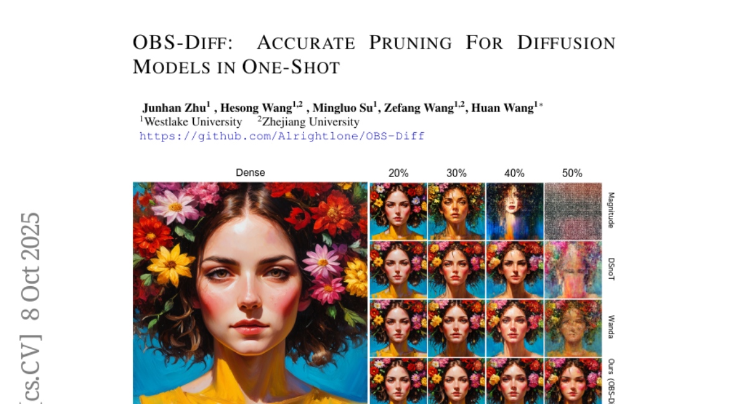The height and width of the screenshot is (404, 748).
Task: Select the Magnitude 30% thumbnail
Action: 456,211
